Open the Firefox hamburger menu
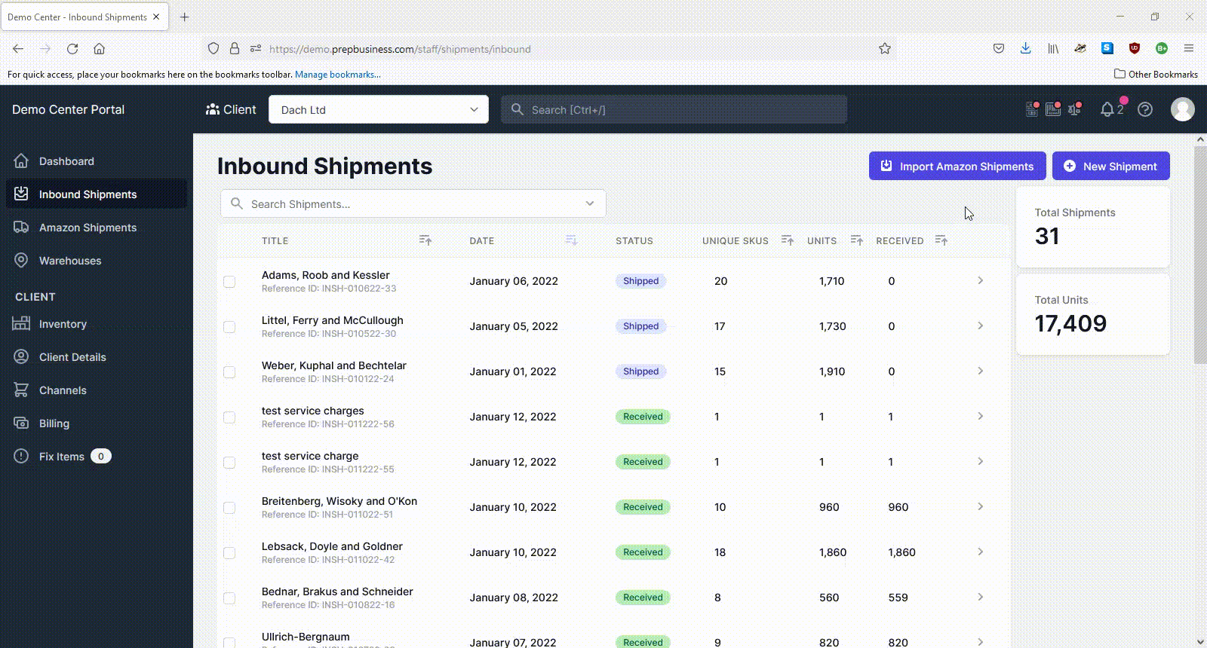Viewport: 1207px width, 648px height. (1188, 48)
